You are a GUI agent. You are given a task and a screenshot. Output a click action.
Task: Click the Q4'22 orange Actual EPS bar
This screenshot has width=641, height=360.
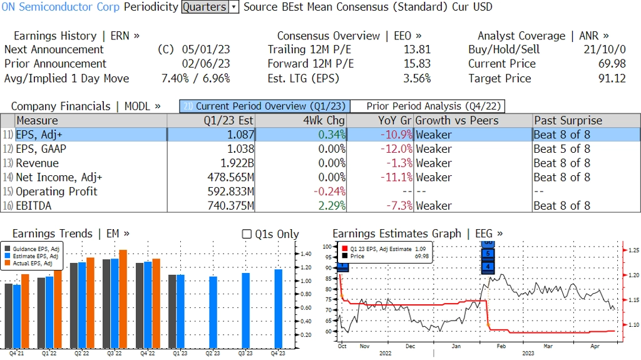click(x=156, y=303)
